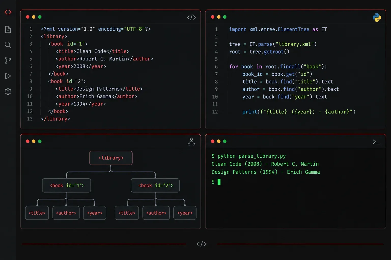391x260 pixels.
Task: Maximize the tree diagram panel with green dot
Action: click(x=40, y=141)
